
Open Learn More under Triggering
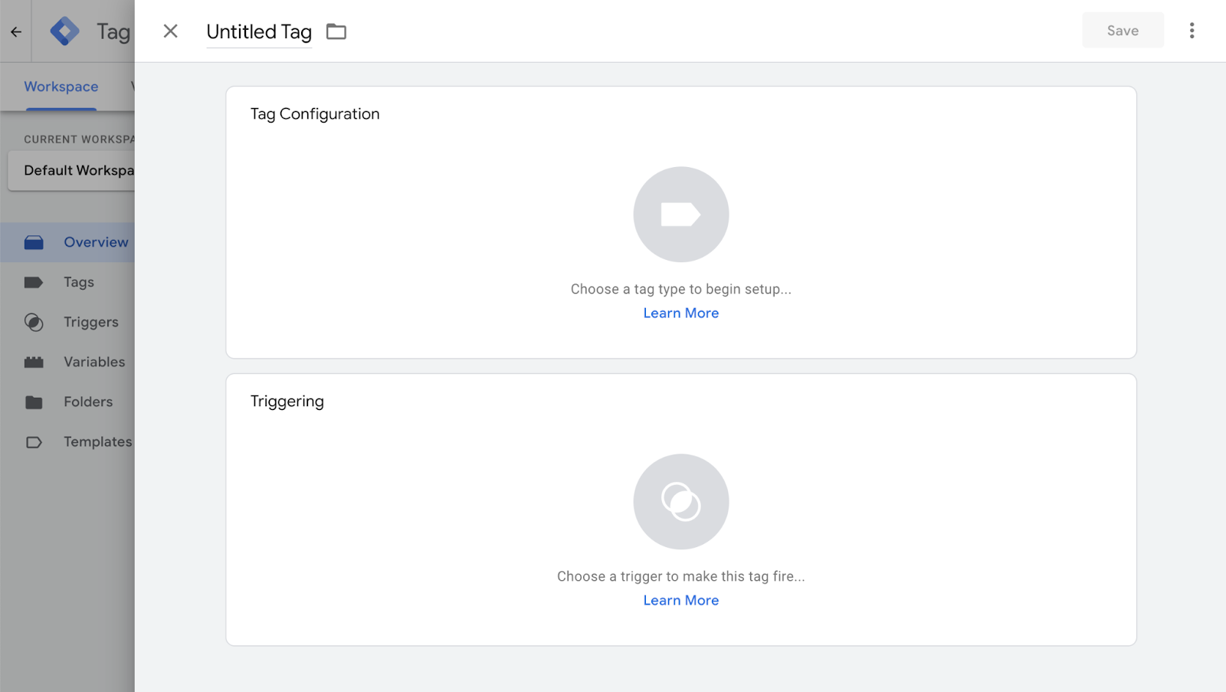[x=680, y=601]
